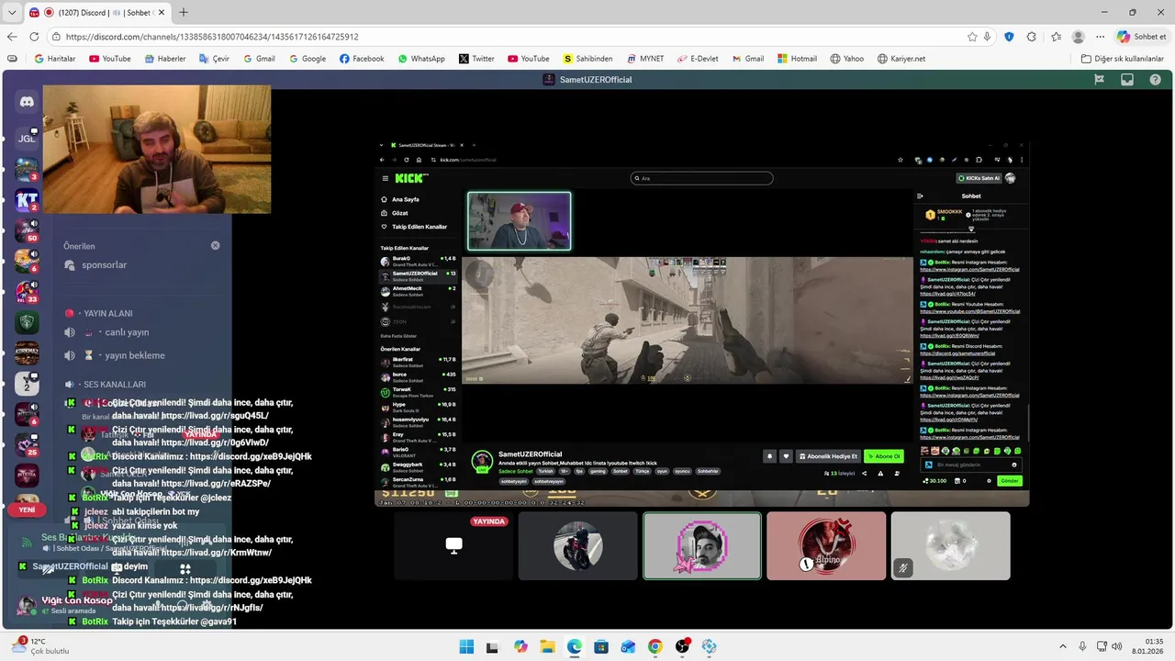This screenshot has width=1175, height=661.
Task: Reload the browser page
Action: [x=34, y=37]
